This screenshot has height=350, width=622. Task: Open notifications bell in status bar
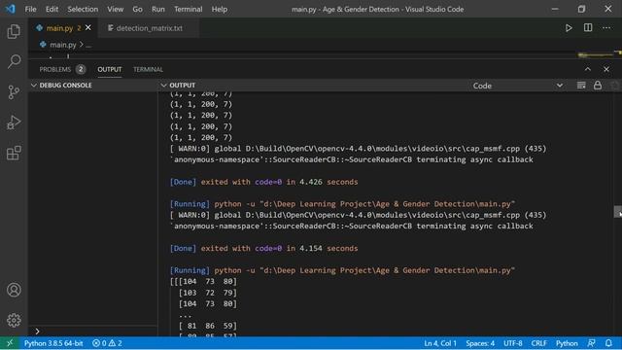click(x=608, y=343)
